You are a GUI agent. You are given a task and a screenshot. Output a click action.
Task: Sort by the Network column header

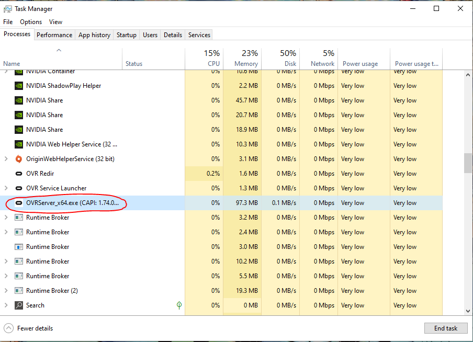(319, 59)
